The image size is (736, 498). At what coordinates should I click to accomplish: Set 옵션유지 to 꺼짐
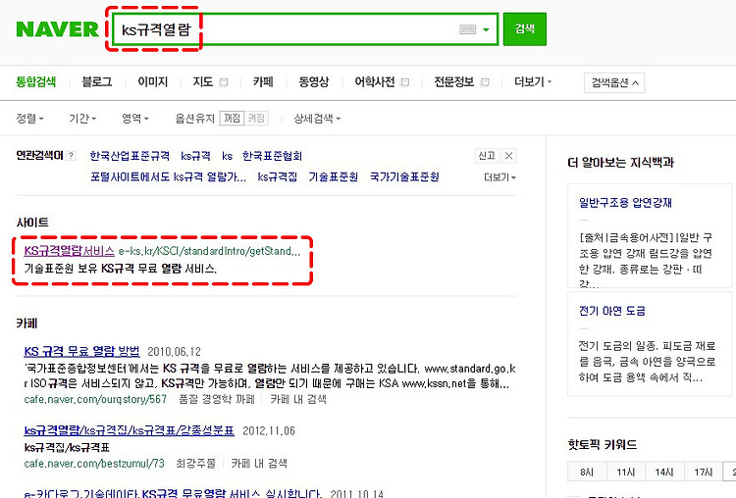(x=232, y=119)
